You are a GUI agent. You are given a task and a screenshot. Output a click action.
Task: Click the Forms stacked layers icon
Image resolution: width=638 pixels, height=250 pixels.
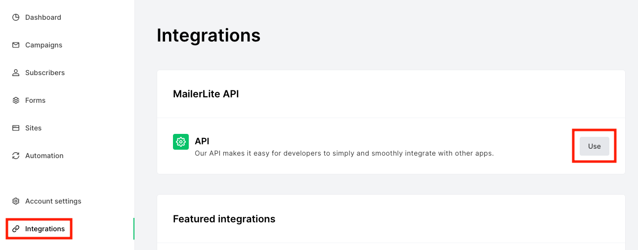click(16, 100)
